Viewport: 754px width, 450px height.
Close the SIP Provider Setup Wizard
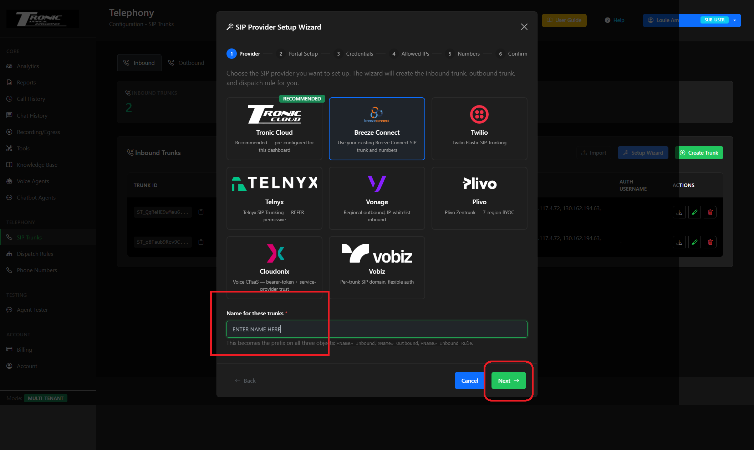click(524, 27)
